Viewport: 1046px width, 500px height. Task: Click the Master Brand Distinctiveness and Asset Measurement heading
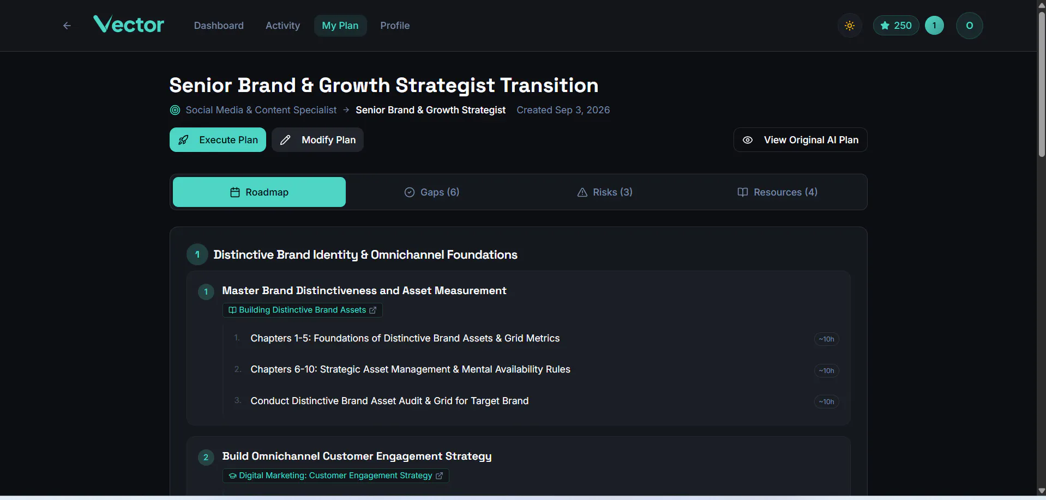pyautogui.click(x=364, y=291)
